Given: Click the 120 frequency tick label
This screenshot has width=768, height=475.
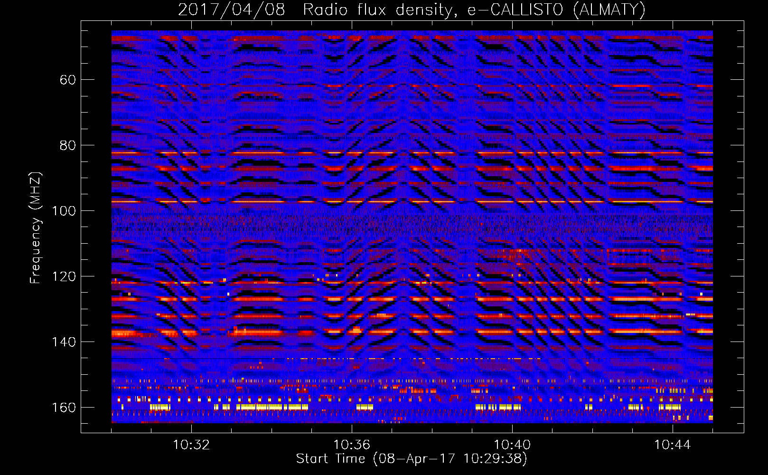Looking at the screenshot, I should 64,276.
